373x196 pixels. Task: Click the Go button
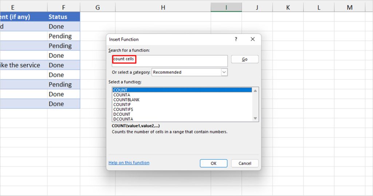click(x=245, y=59)
